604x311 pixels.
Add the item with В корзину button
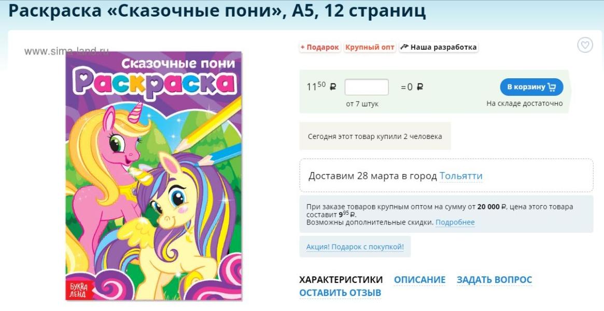pos(531,87)
